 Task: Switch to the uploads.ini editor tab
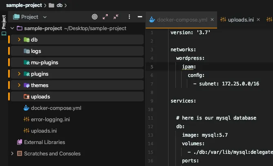pyautogui.click(x=241, y=20)
